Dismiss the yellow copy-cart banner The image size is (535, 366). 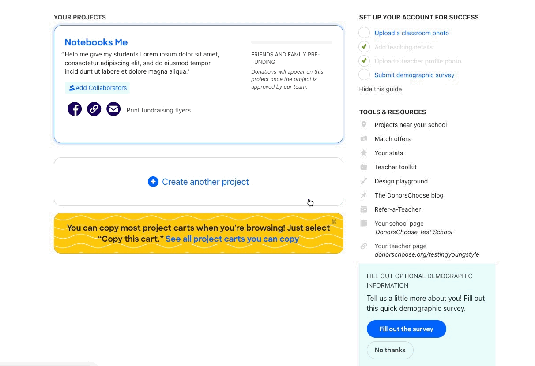coord(334,222)
